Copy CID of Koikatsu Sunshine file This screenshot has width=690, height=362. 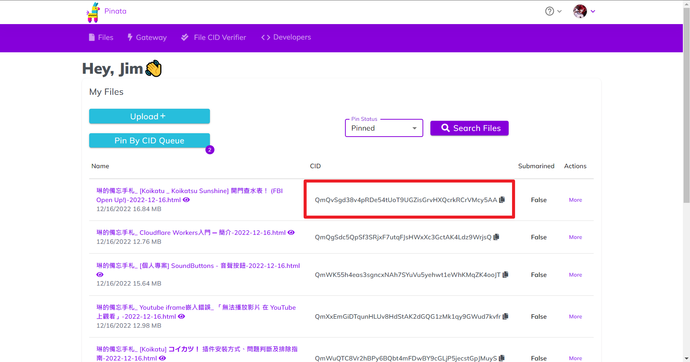[x=502, y=200]
